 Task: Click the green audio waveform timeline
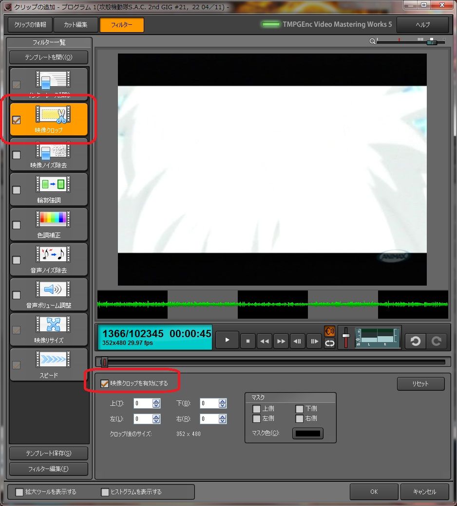[x=272, y=304]
